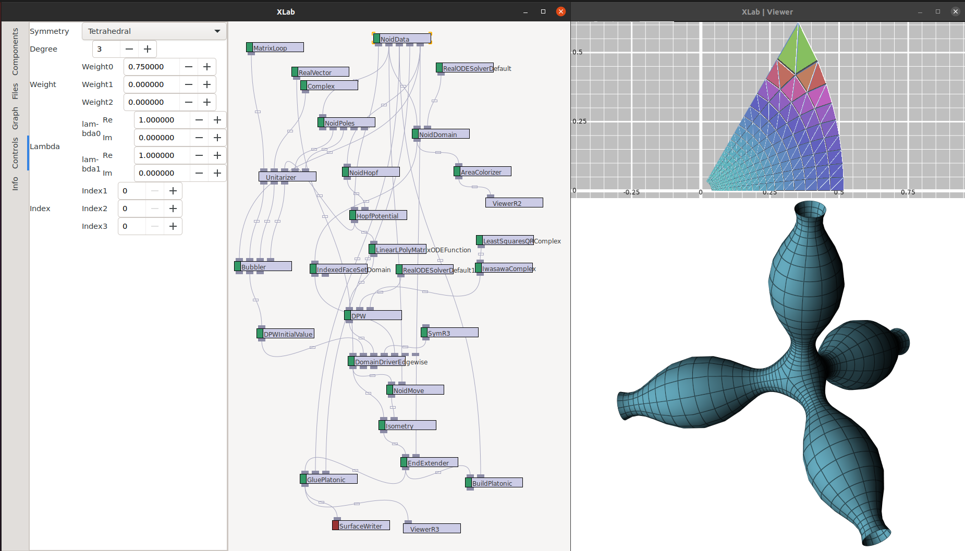Select the NoidMove node
The image size is (965, 551).
click(x=415, y=390)
